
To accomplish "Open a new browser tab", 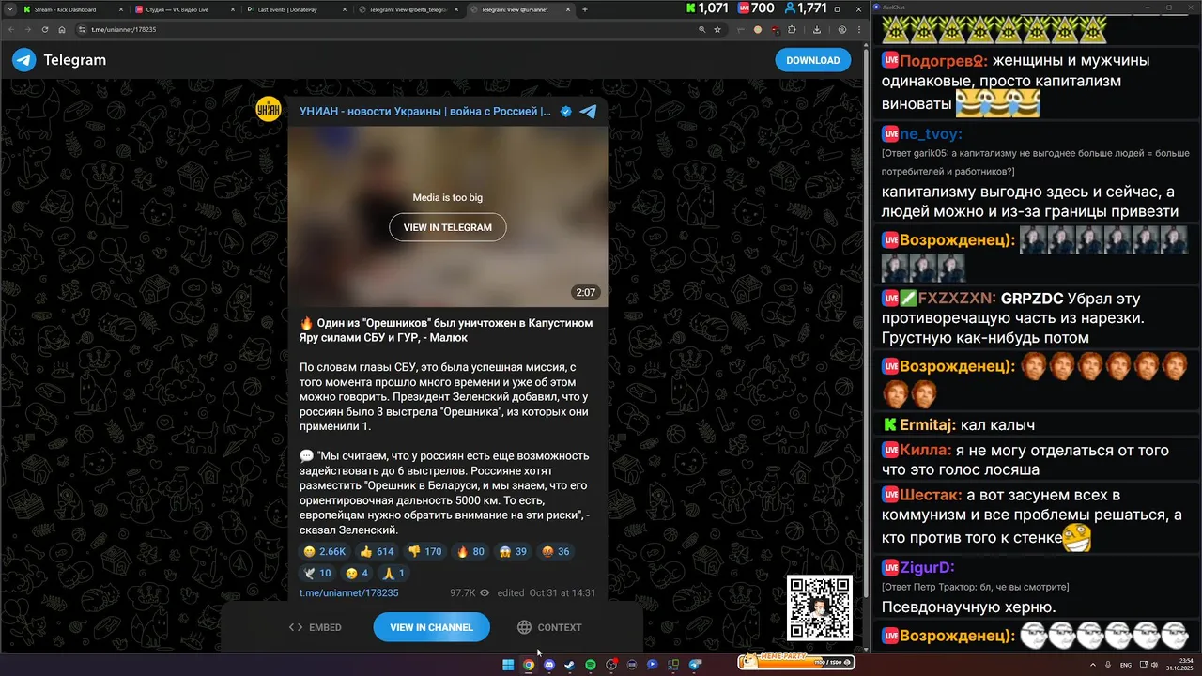I will (x=585, y=9).
